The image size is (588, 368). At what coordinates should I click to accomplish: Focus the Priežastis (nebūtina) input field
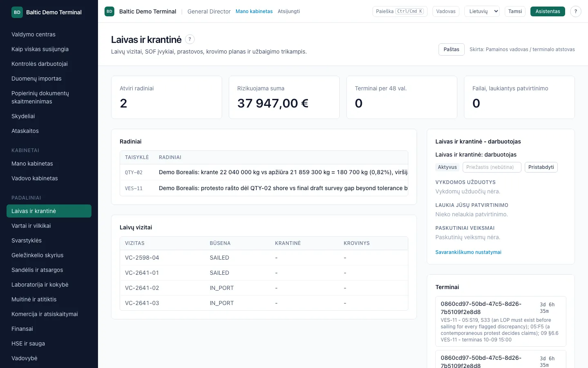click(492, 167)
